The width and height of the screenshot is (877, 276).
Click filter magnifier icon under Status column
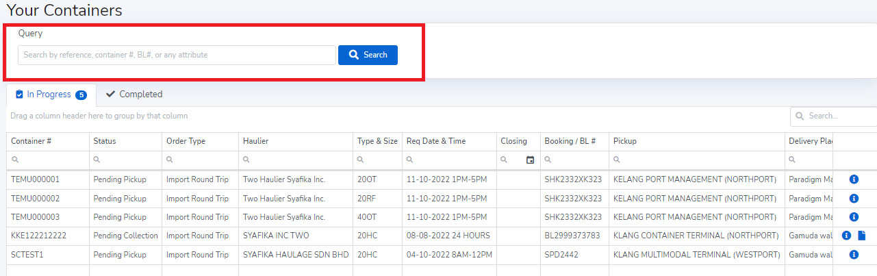coord(97,160)
